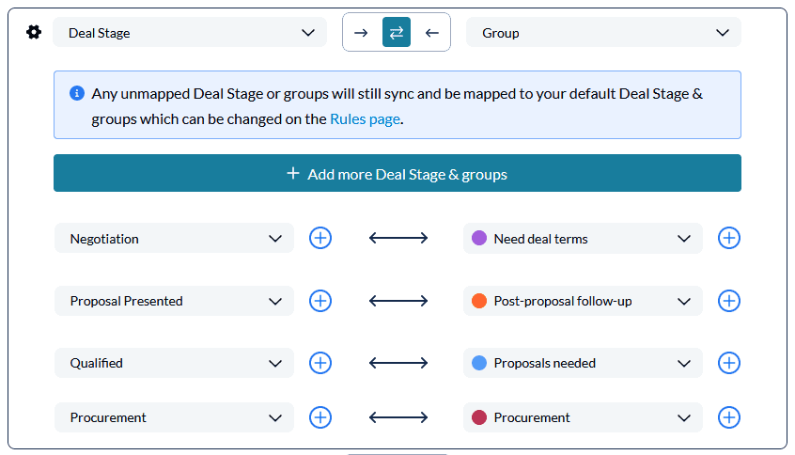795x455 pixels.
Task: Click plus icon beside Proposal Presented
Action: [320, 301]
